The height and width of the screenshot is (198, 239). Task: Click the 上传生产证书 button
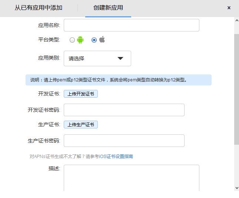[x=81, y=125]
